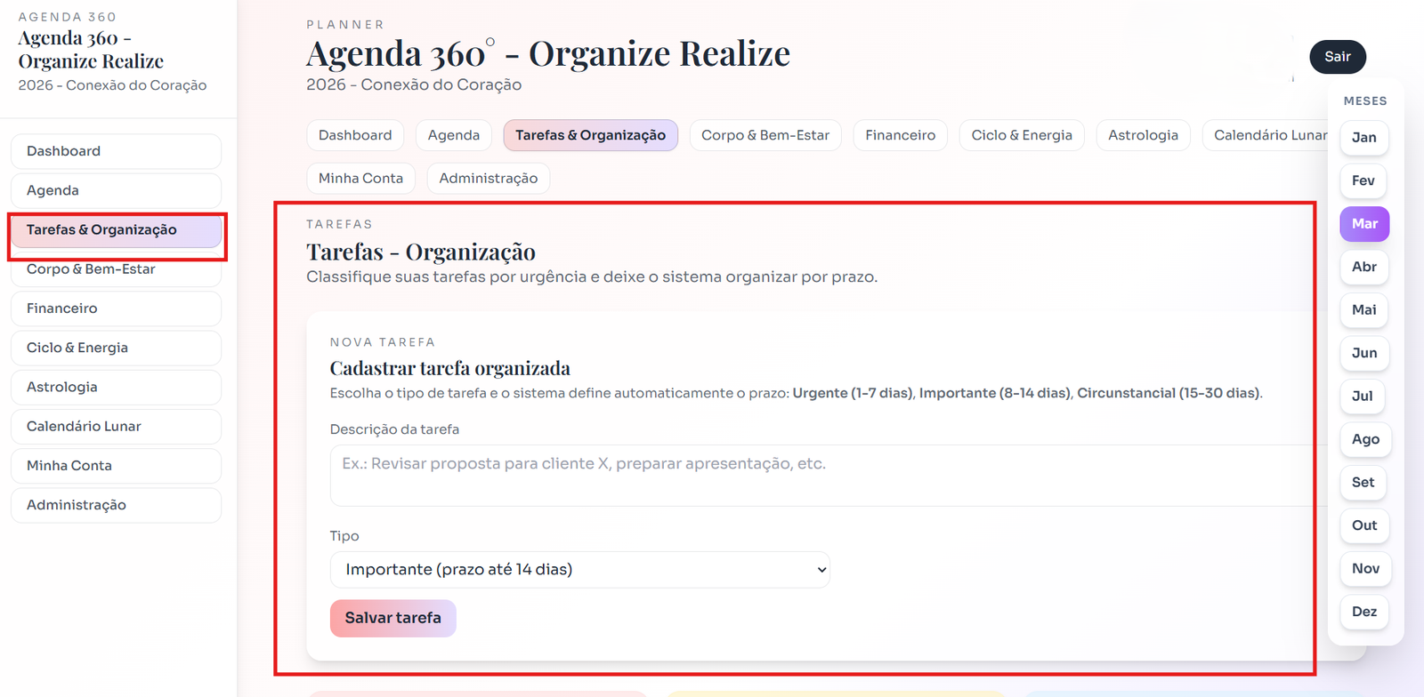1424x697 pixels.
Task: Switch to the Astrologia top tab
Action: pos(1144,135)
